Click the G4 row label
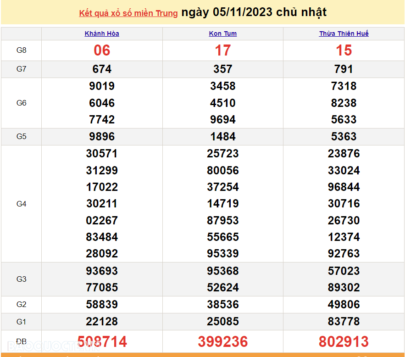Viewport: 405px width, 357px height. 22,204
